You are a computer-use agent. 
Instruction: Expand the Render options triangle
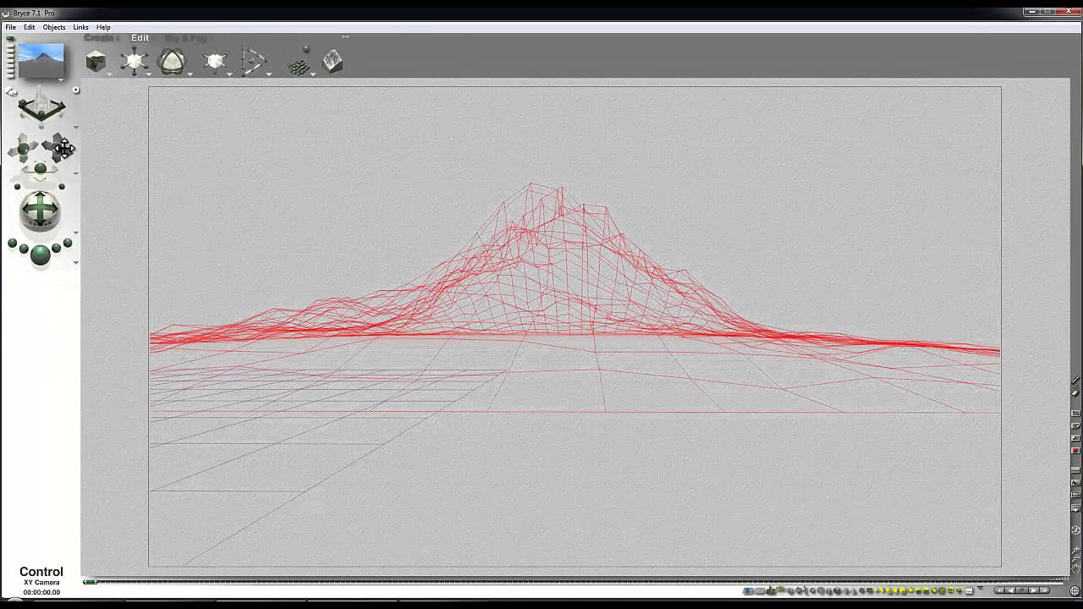(76, 261)
